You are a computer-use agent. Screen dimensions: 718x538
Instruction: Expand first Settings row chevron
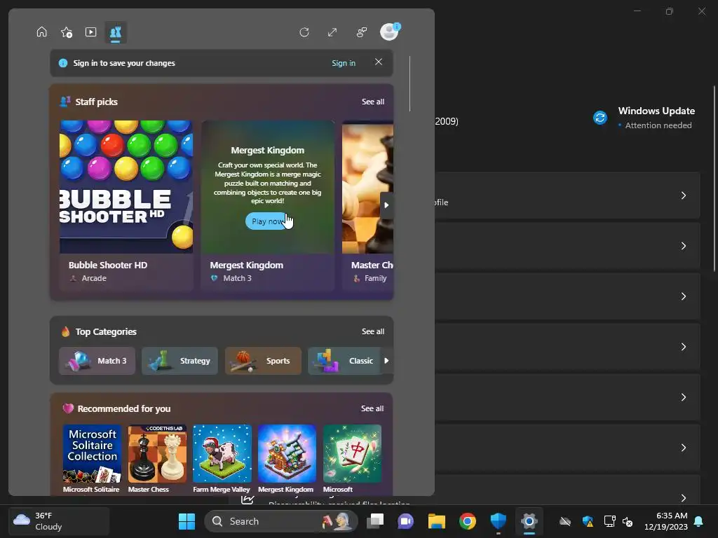[683, 195]
